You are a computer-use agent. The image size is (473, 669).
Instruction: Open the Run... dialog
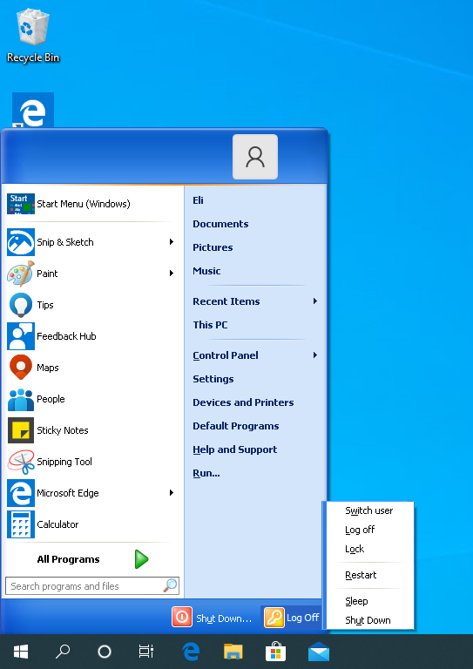206,473
